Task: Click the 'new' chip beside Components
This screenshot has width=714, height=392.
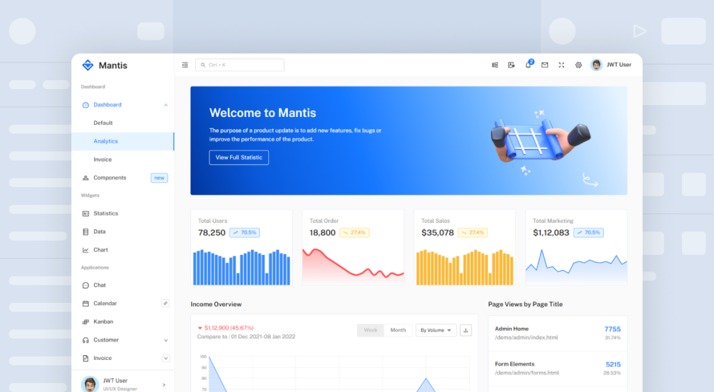Action: 160,178
